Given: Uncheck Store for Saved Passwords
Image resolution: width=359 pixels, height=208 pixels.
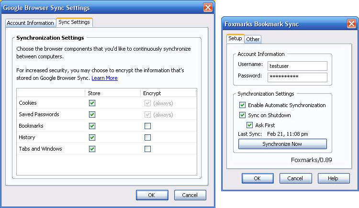Looking at the screenshot, I should 92,114.
